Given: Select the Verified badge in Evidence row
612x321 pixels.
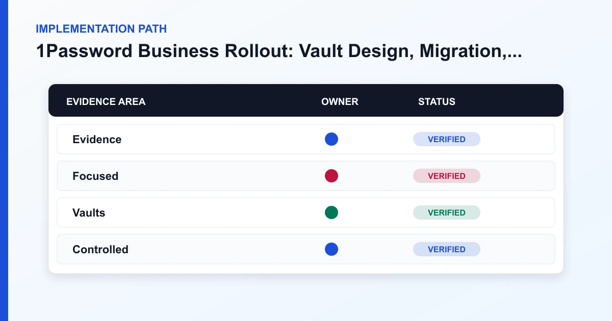Looking at the screenshot, I should click(447, 139).
